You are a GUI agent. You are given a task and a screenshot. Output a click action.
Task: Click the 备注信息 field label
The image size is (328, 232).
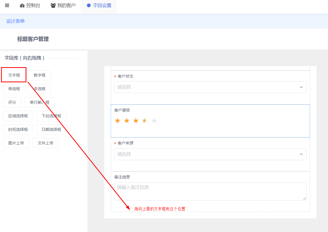click(122, 177)
